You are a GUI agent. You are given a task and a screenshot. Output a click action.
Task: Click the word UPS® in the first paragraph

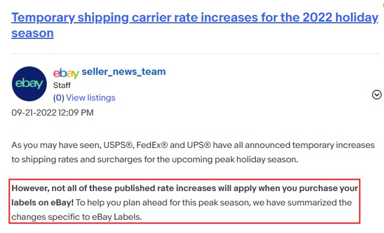[199, 145]
